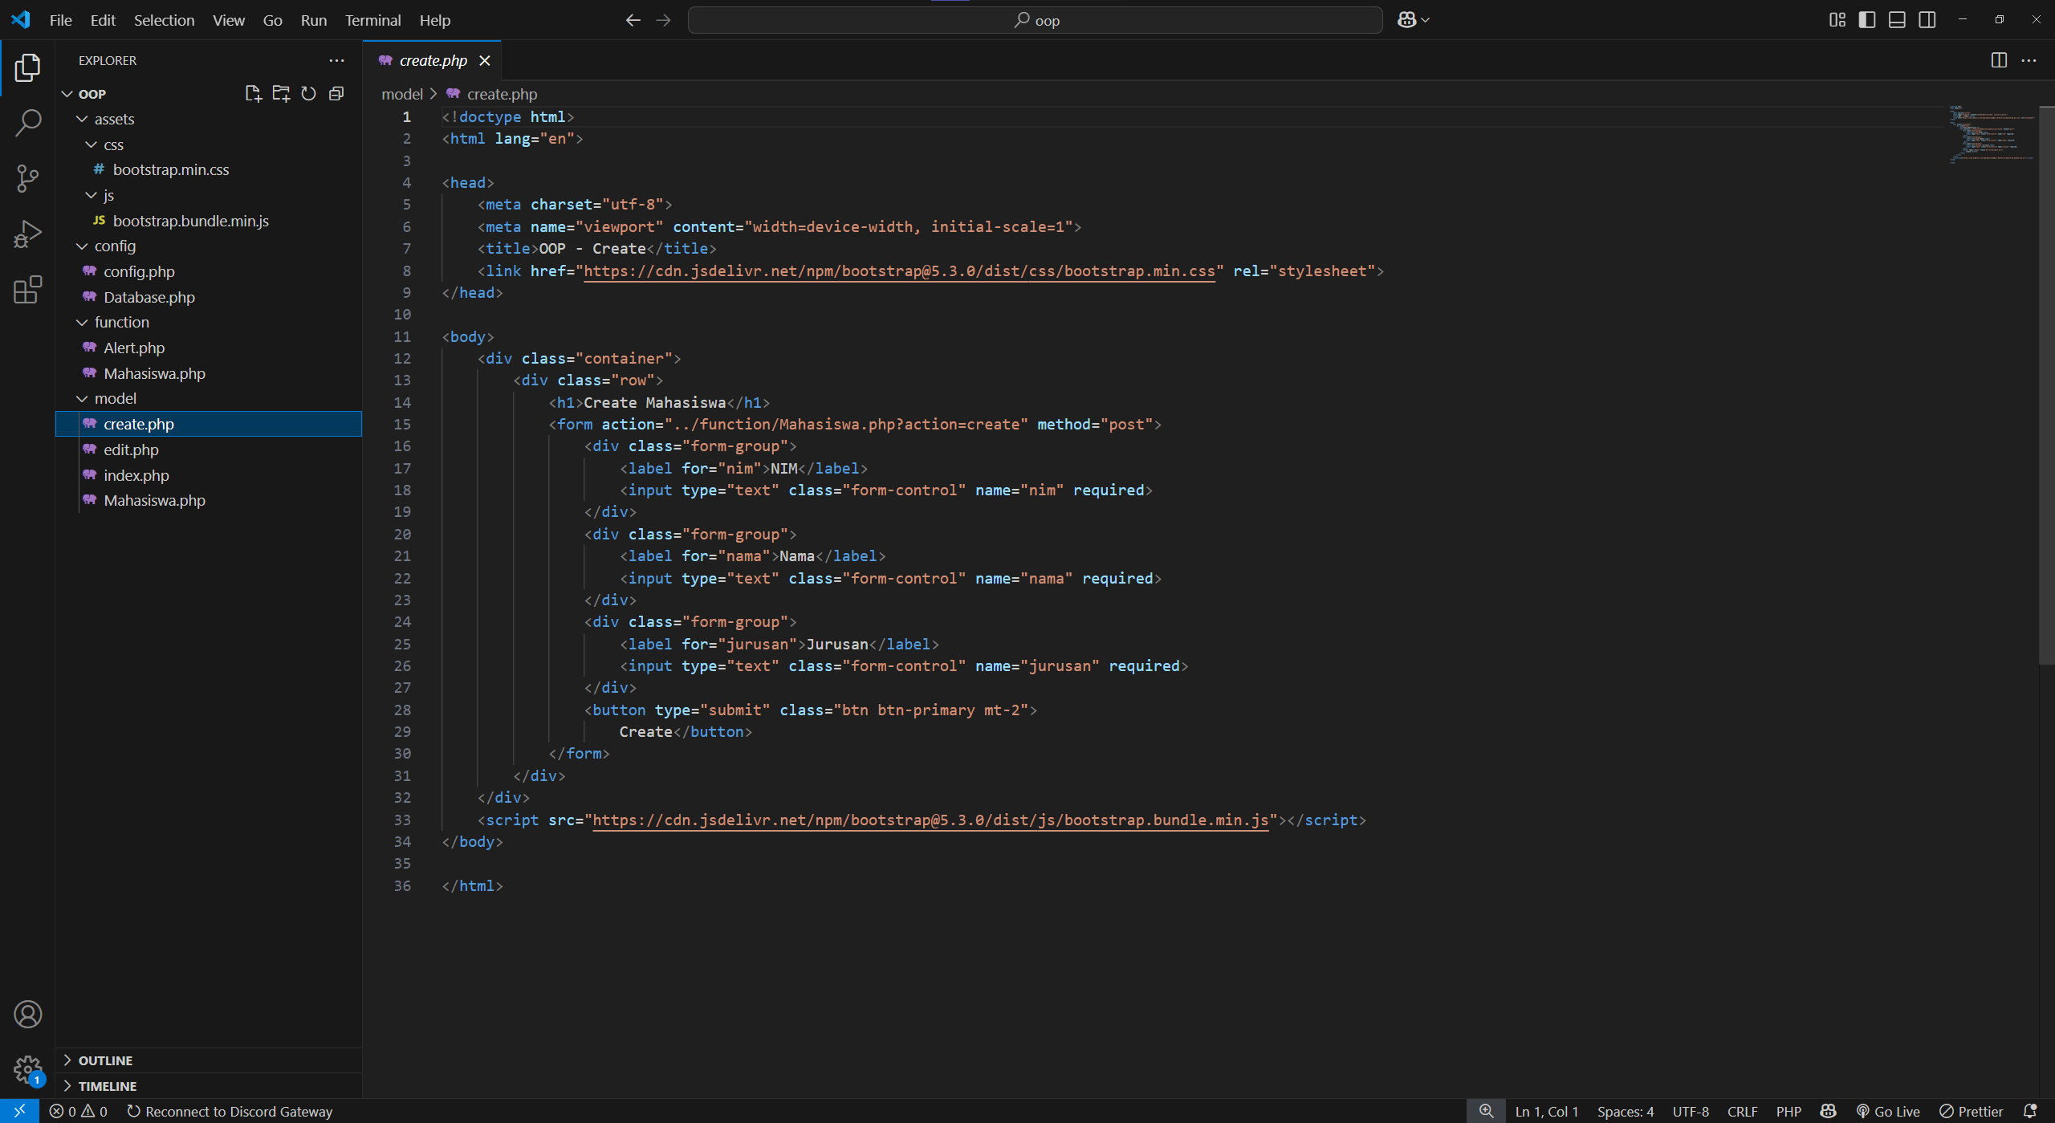Follow the bootstrap.min.css CDN link
The image size is (2055, 1123).
coord(899,271)
